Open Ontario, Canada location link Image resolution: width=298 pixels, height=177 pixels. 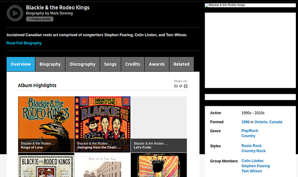tap(268, 122)
